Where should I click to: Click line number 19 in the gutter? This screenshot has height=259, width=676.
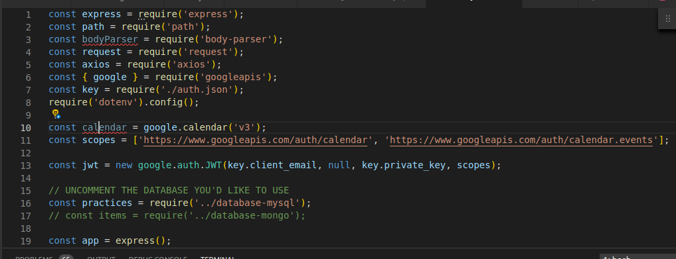(25, 241)
